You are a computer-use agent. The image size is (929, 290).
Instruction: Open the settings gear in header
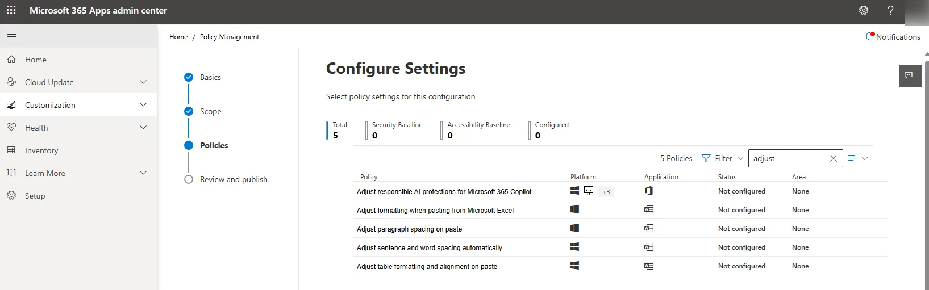click(864, 10)
